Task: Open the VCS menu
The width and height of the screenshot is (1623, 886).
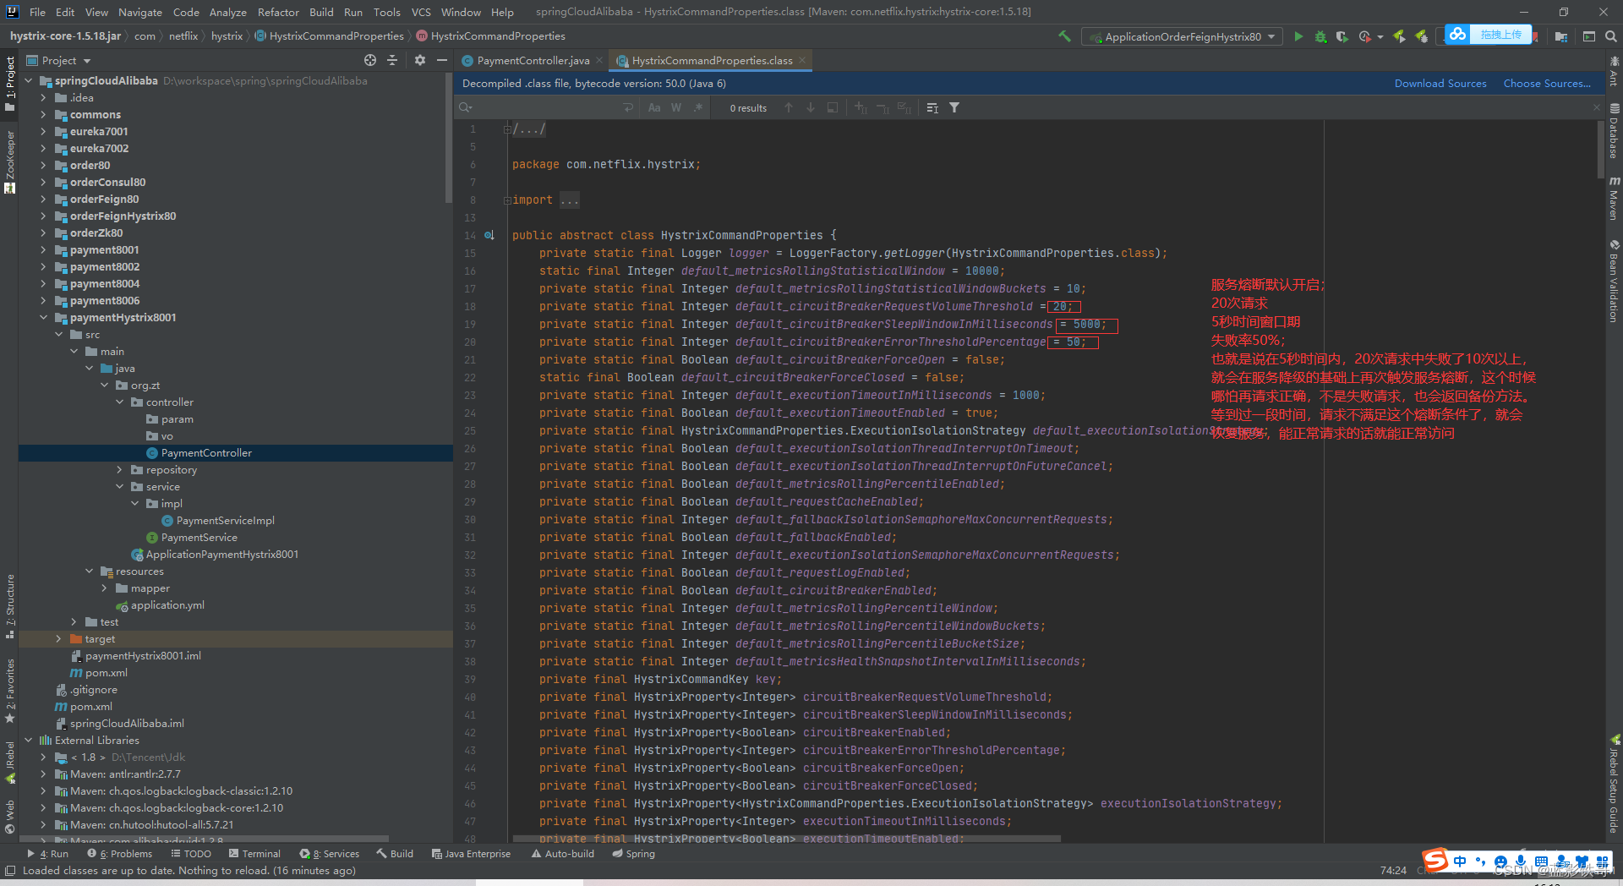Action: pos(421,12)
